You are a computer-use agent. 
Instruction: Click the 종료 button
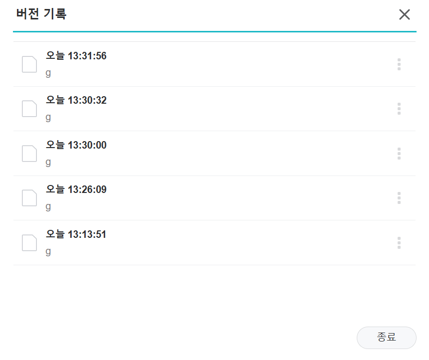point(386,338)
